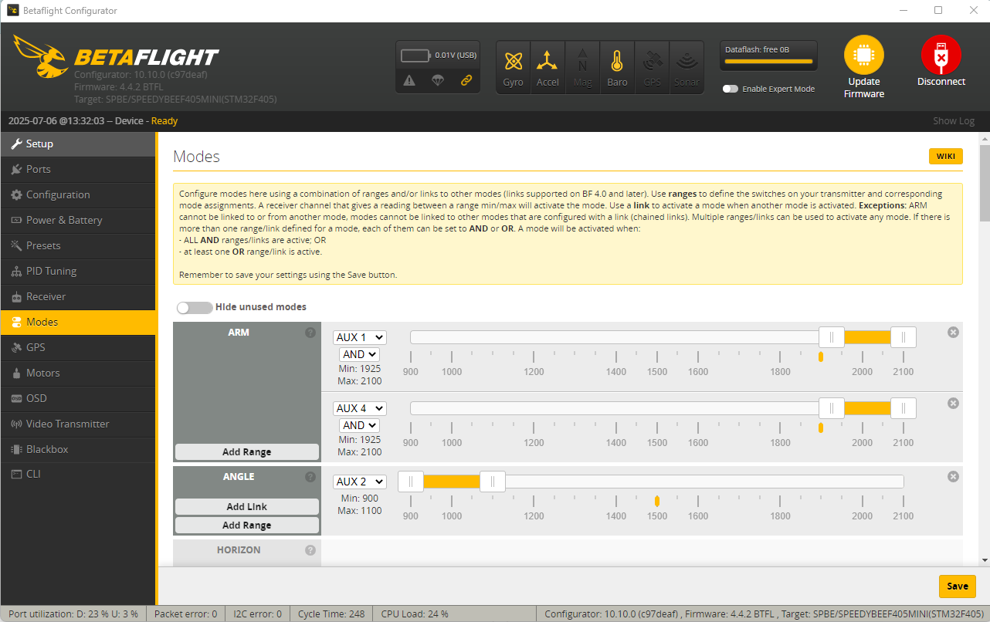Image resolution: width=990 pixels, height=622 pixels.
Task: Click Add Range under ANGLE
Action: pyautogui.click(x=247, y=526)
